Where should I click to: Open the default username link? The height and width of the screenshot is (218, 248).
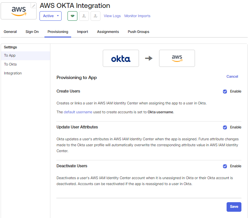click(x=78, y=112)
